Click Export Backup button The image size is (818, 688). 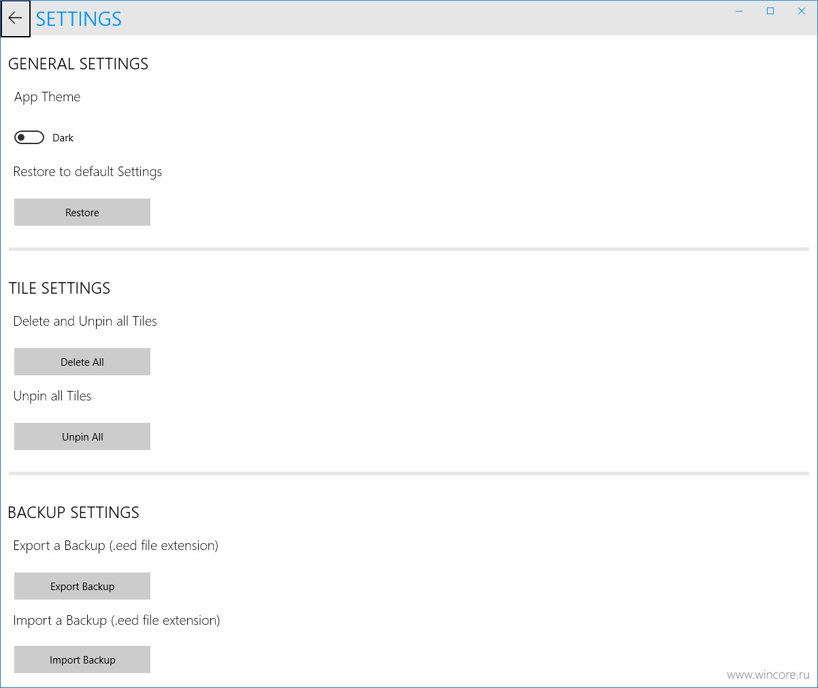click(82, 586)
